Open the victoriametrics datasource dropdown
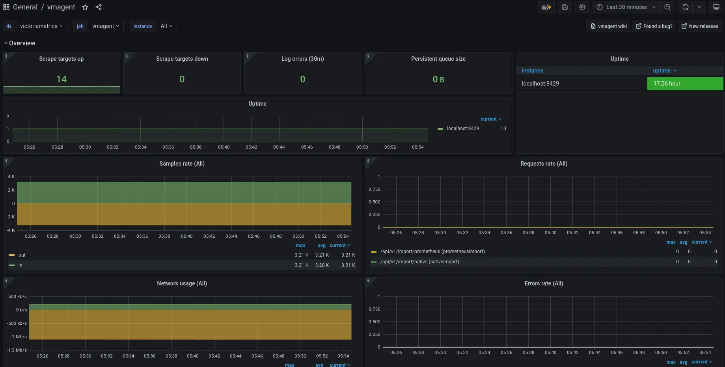 pos(41,26)
